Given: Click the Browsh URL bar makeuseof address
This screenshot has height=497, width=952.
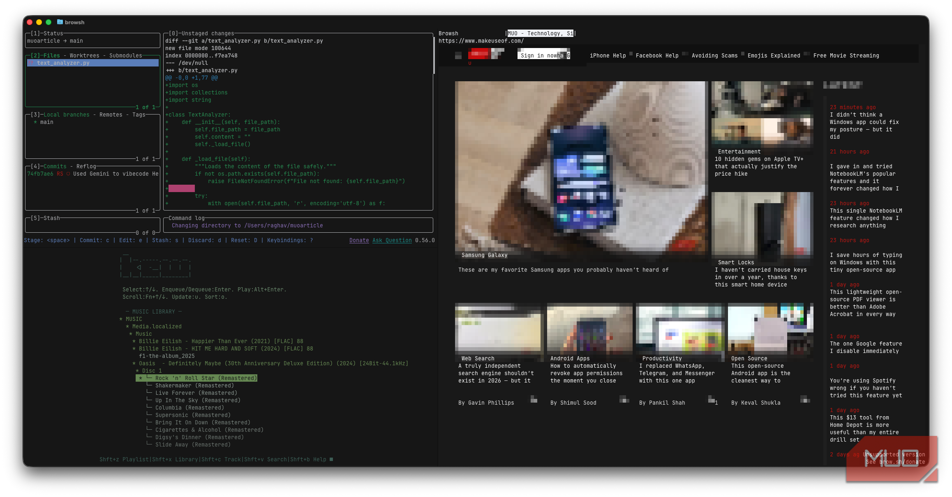Looking at the screenshot, I should coord(481,41).
